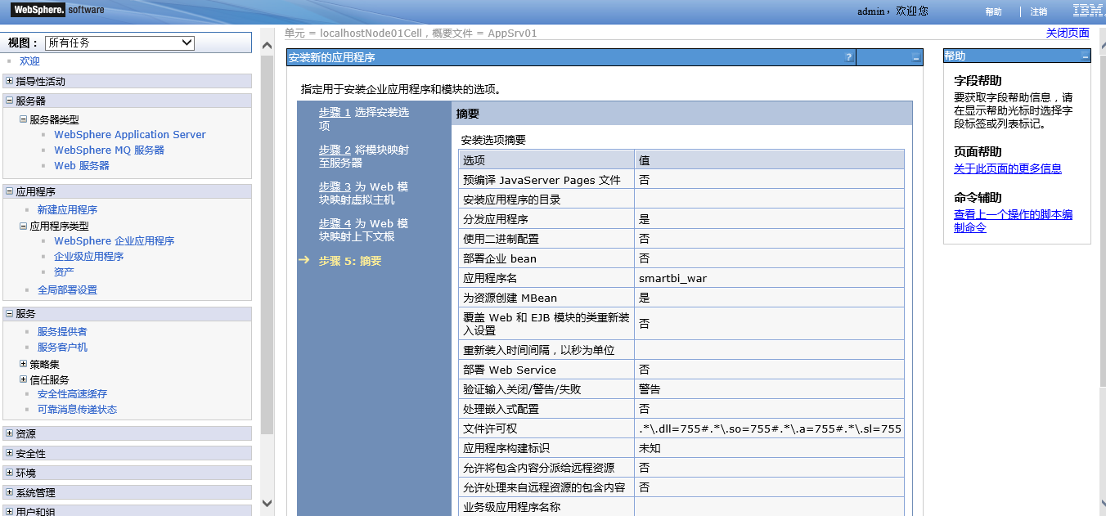The width and height of the screenshot is (1106, 516).
Task: Expand 信任服务 tree node
Action: click(24, 379)
